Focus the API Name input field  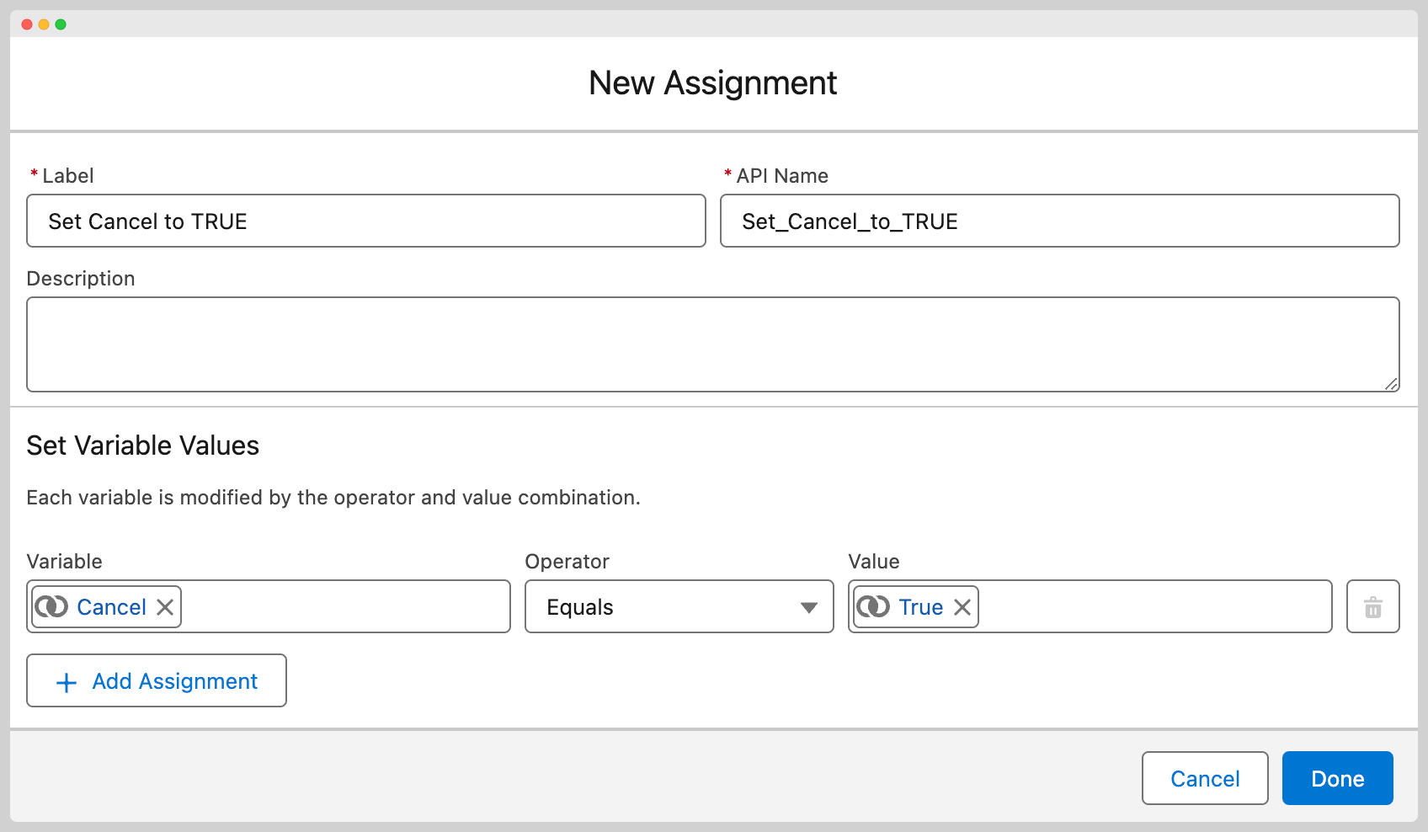tap(1059, 221)
